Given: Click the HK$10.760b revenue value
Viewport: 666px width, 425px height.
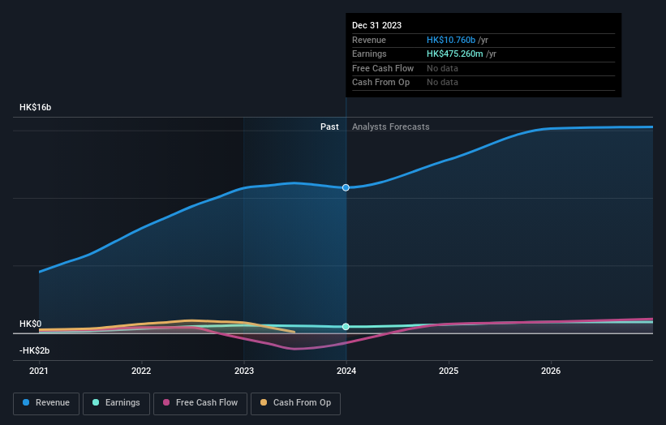Looking at the screenshot, I should pyautogui.click(x=451, y=40).
